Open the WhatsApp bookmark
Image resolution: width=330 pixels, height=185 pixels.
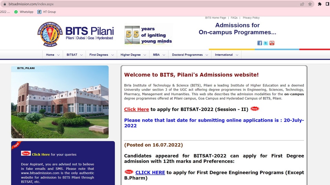pos(24,12)
